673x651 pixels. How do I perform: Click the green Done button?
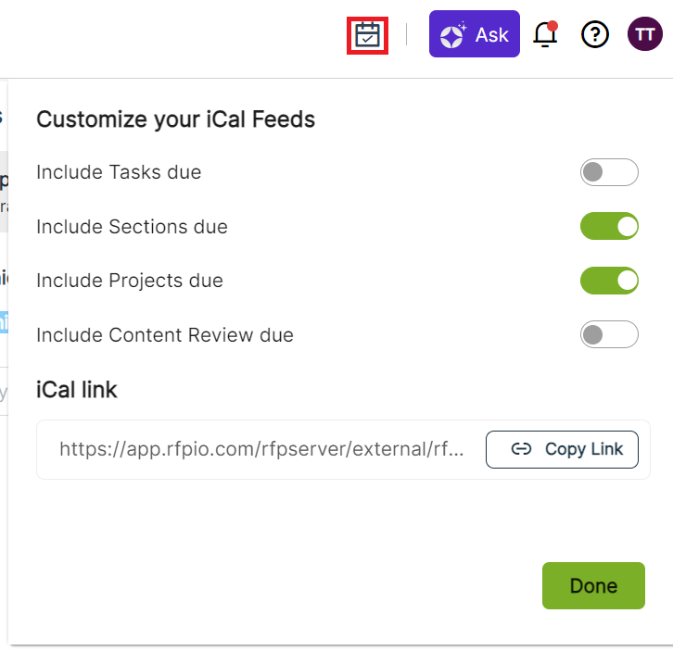point(593,585)
